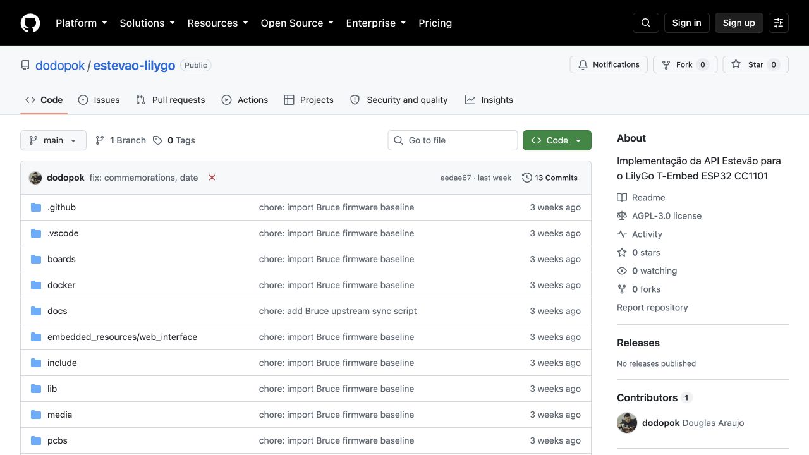Click the branch icon beside 1 Branch
Image resolution: width=809 pixels, height=455 pixels.
pyautogui.click(x=100, y=140)
